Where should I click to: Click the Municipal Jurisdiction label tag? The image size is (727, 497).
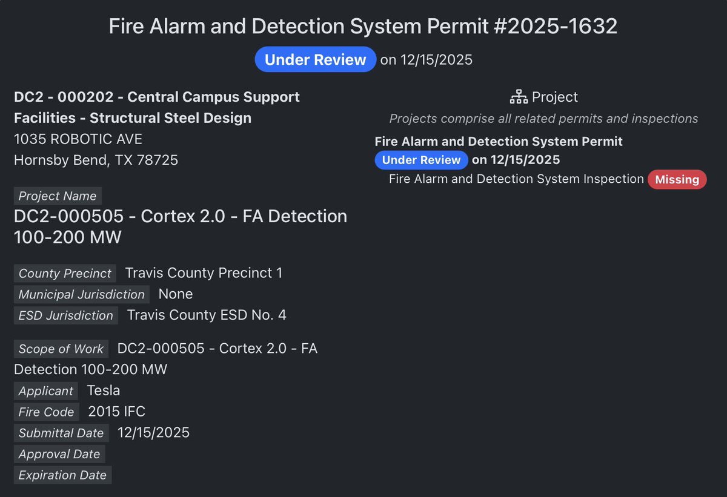coord(81,295)
